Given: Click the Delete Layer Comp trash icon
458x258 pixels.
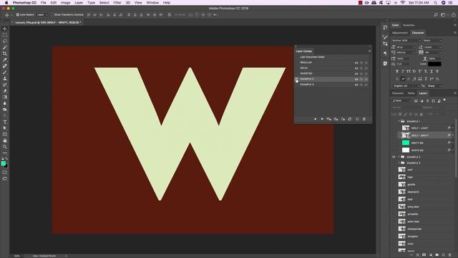Looking at the screenshot, I should coord(364,119).
